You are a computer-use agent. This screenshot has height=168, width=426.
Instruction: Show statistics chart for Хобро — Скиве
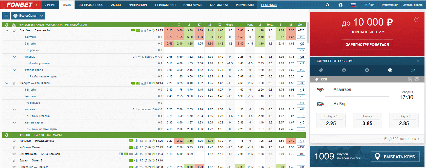pos(136,148)
